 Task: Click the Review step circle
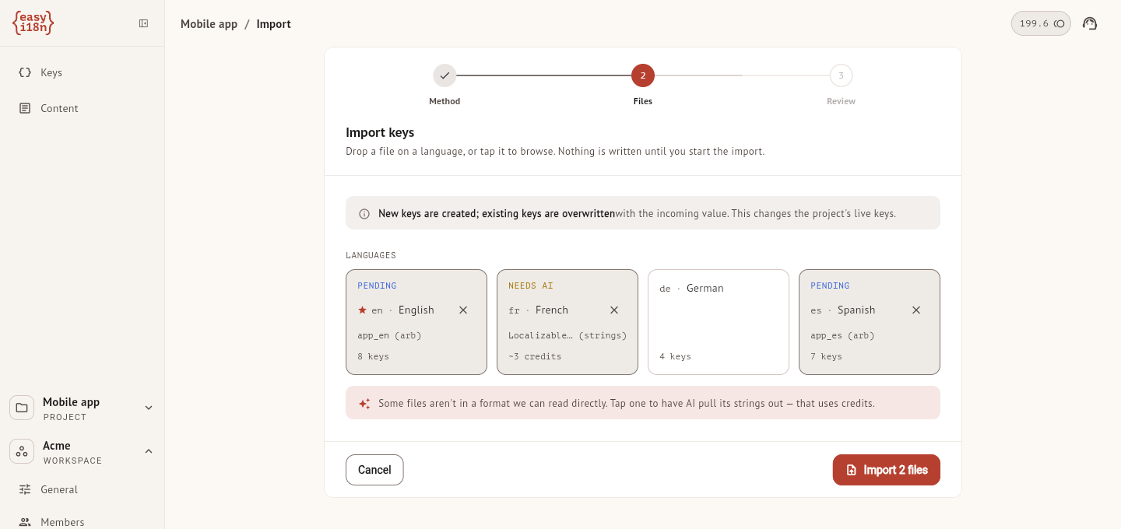[841, 75]
